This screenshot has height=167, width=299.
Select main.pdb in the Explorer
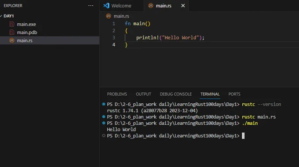point(50,33)
